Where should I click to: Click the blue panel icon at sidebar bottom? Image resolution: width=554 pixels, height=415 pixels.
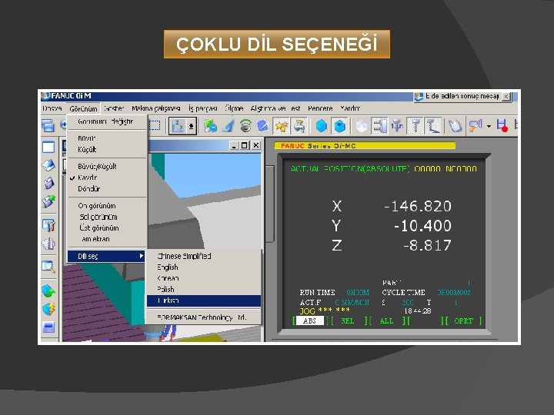(x=48, y=327)
